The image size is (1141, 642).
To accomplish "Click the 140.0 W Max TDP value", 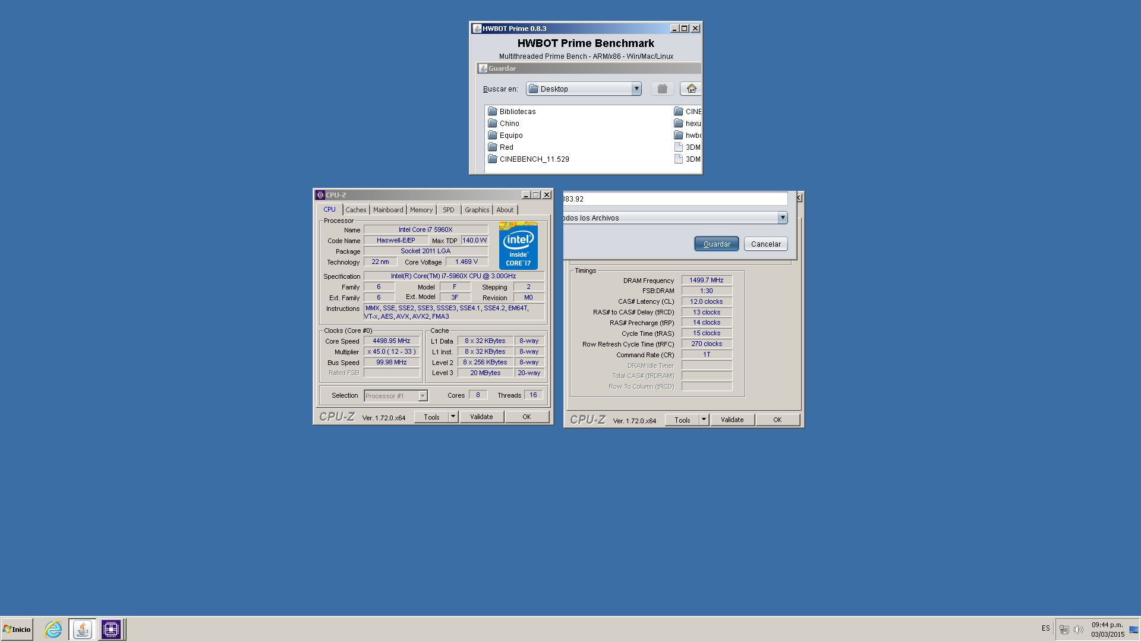I will point(475,240).
